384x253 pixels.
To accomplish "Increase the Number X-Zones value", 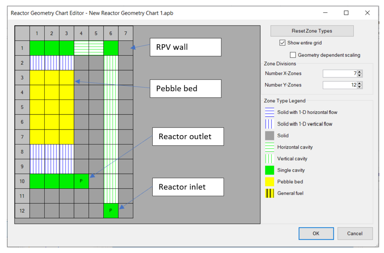I will click(x=360, y=71).
